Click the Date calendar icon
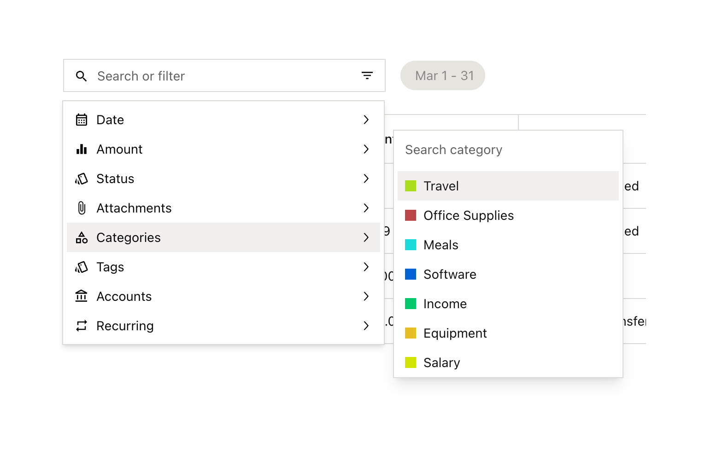 click(82, 119)
